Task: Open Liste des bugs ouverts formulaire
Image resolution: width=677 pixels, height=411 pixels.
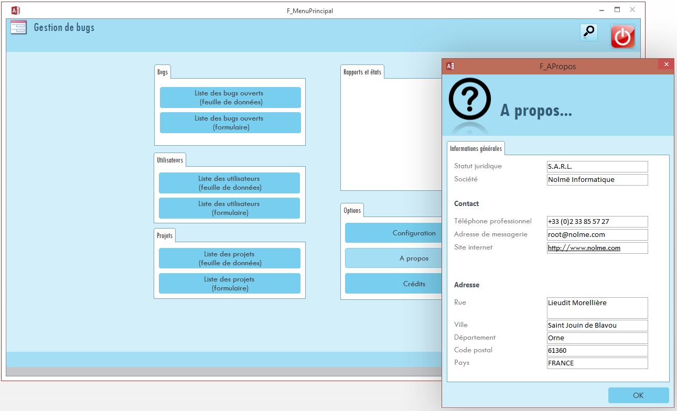Action: click(230, 123)
